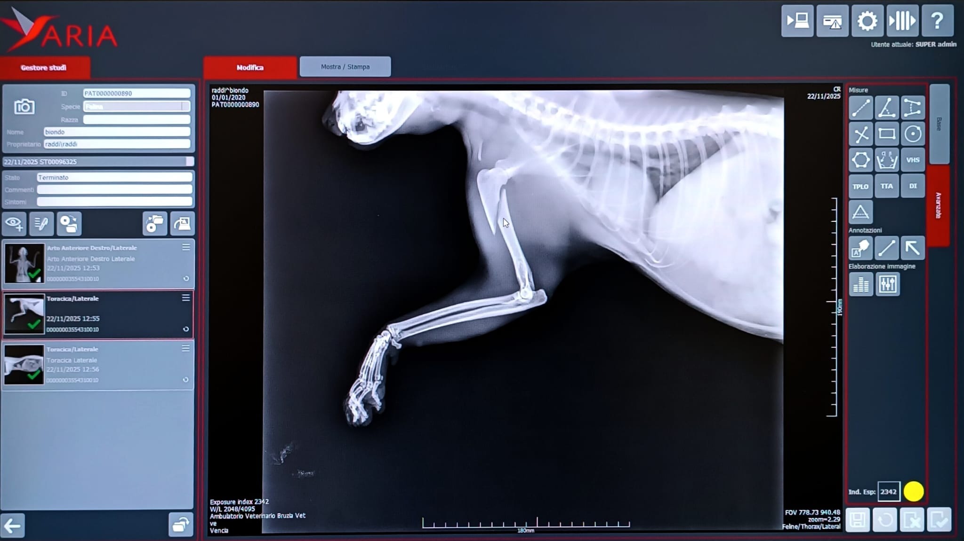Select the angle measurement tool
Screen dimensions: 964x541
click(x=886, y=108)
